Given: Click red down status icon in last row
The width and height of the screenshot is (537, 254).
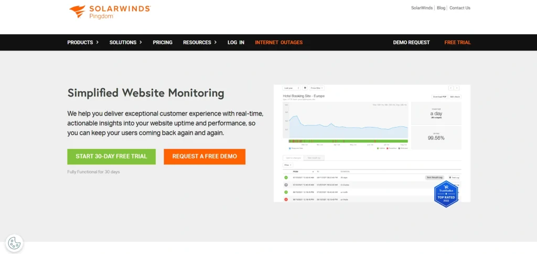Looking at the screenshot, I should (x=286, y=199).
